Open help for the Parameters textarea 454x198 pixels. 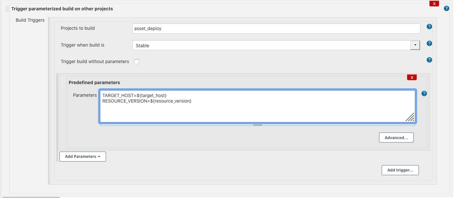[424, 93]
